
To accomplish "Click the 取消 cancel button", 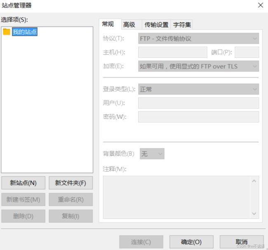I will point(242,242).
